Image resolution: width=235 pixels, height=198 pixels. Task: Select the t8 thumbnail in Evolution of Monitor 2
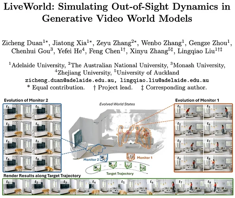click(47, 164)
